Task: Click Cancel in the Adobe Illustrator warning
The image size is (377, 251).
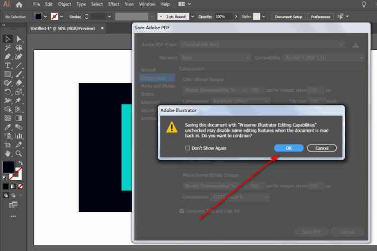Action: 322,148
